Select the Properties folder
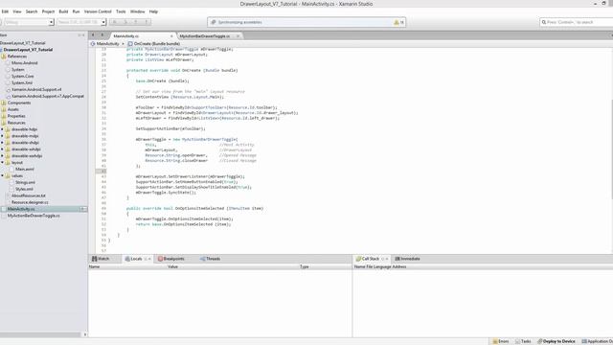Viewport: 613px width, 345px height. point(16,116)
